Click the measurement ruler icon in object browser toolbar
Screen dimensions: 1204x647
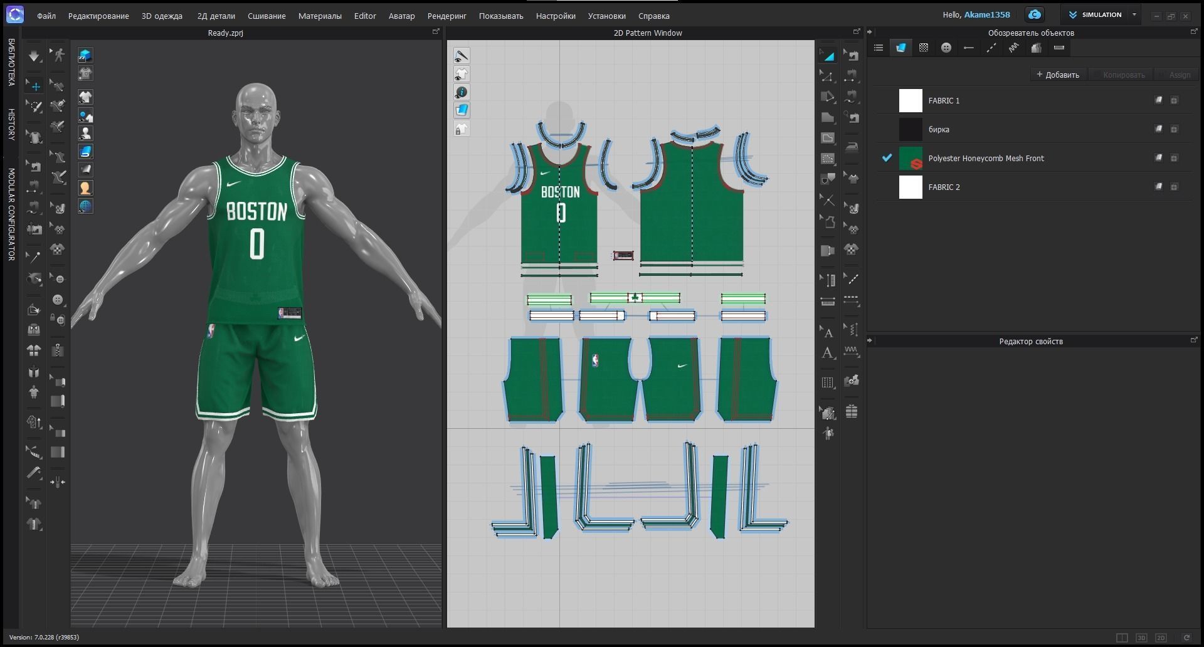(1059, 48)
